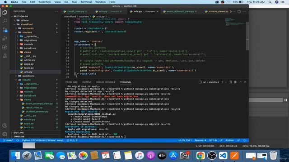The width and height of the screenshot is (289, 162).
Task: Open the Go menu
Action: click(x=66, y=2)
